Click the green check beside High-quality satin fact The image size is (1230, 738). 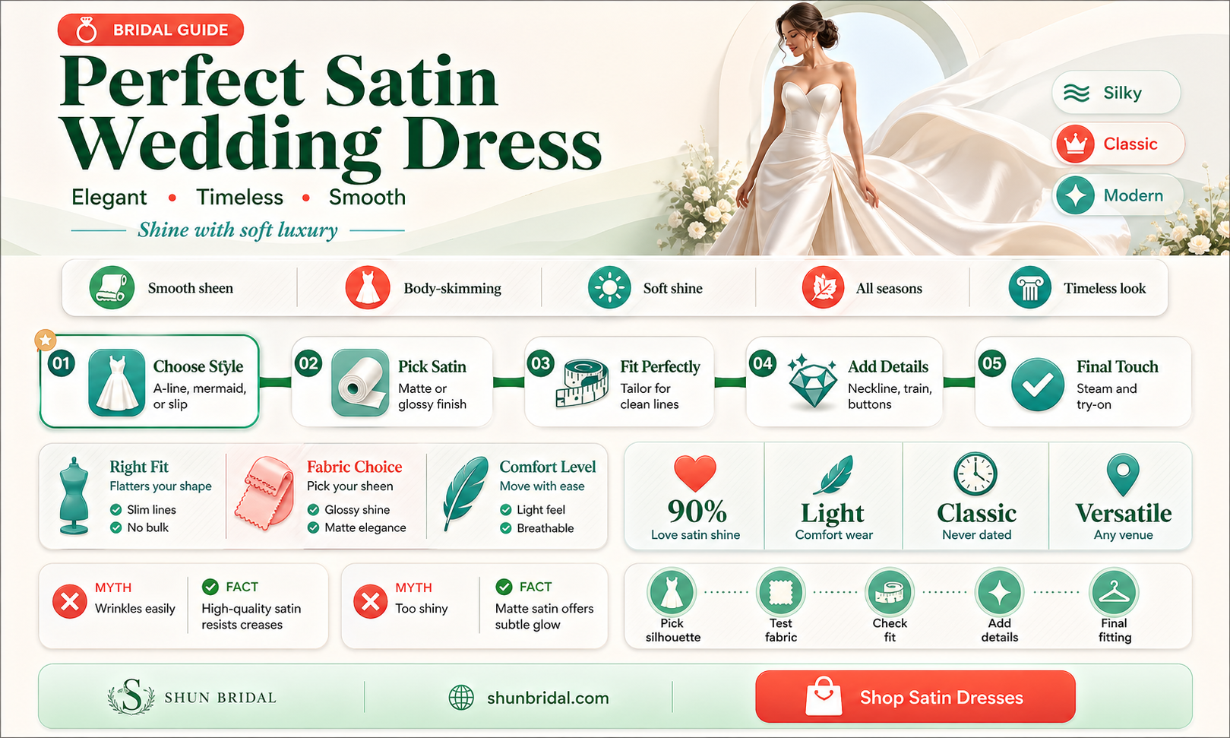point(210,587)
